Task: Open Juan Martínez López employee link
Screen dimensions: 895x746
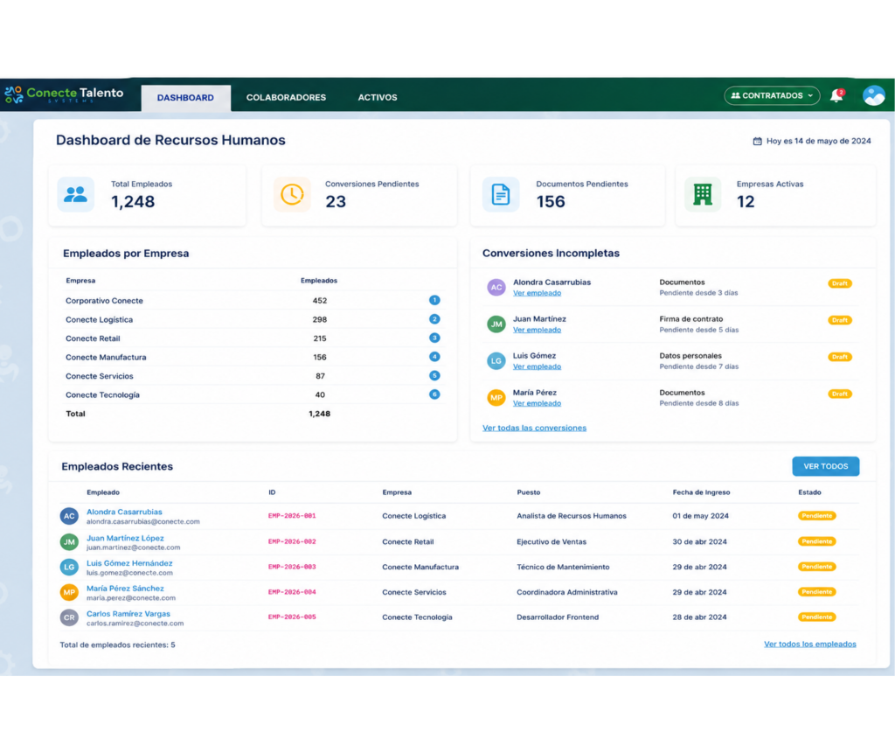Action: click(x=125, y=538)
